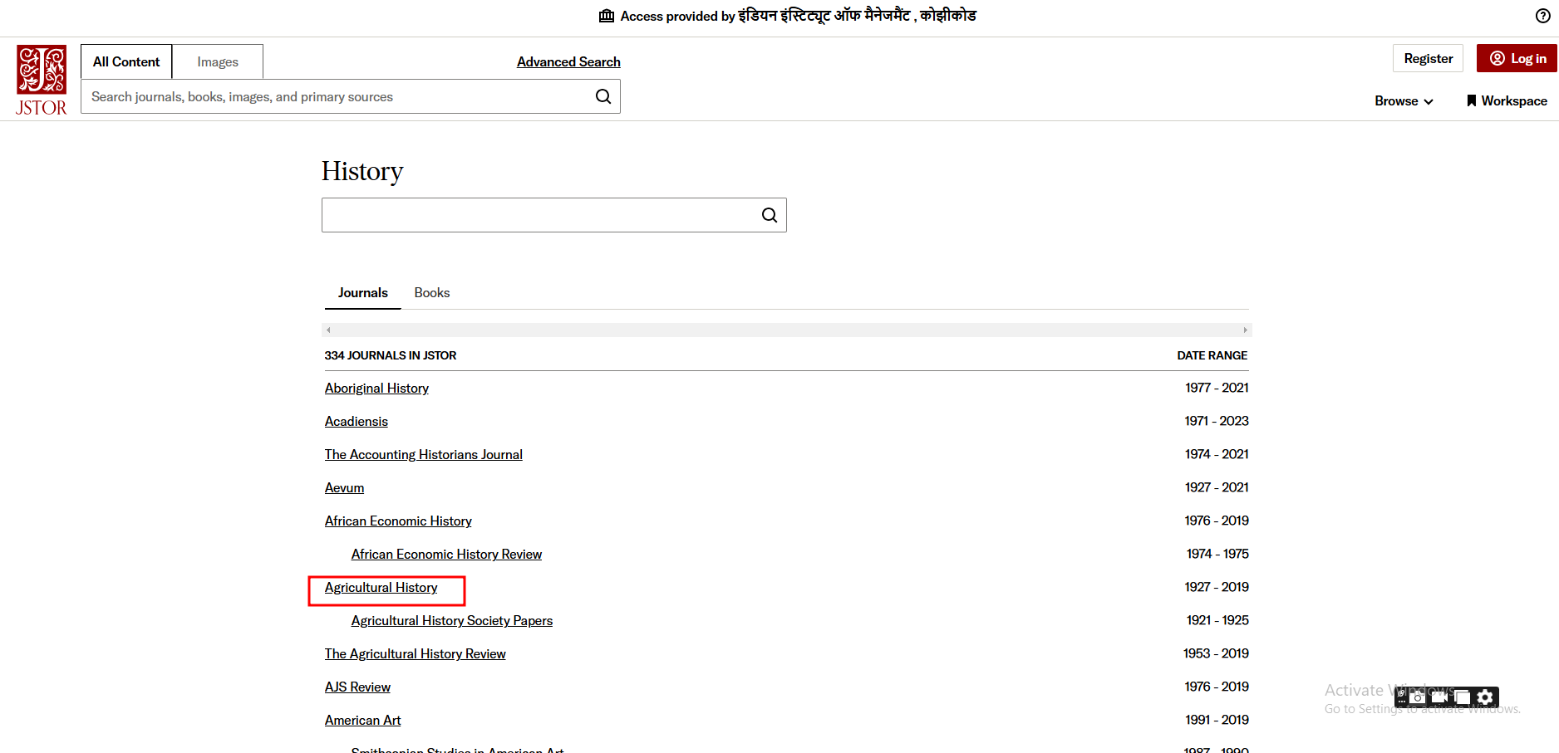The width and height of the screenshot is (1559, 753).
Task: Click the JSTOR logo
Action: 41,80
